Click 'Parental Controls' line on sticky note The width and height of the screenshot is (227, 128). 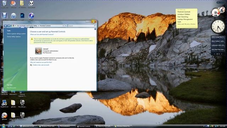pyautogui.click(x=184, y=12)
